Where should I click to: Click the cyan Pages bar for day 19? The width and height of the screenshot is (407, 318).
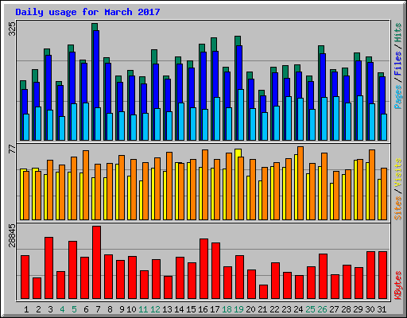pyautogui.click(x=241, y=114)
